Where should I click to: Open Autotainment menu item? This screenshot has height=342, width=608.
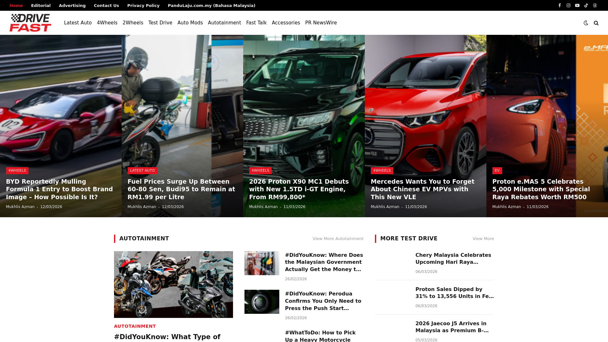point(225,23)
